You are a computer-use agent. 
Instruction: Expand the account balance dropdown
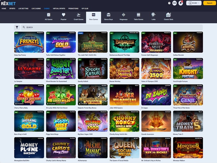tap(194, 3)
